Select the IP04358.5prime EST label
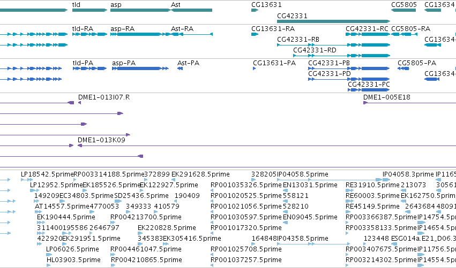The height and width of the screenshot is (268, 456). pos(302,239)
